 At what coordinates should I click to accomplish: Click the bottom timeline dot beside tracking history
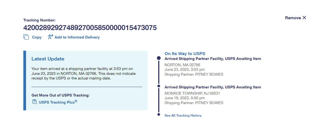click(159, 114)
